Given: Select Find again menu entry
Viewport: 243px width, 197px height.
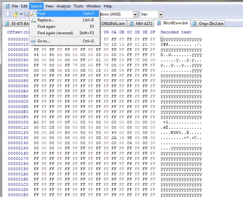Looking at the screenshot, I should pos(64,27).
